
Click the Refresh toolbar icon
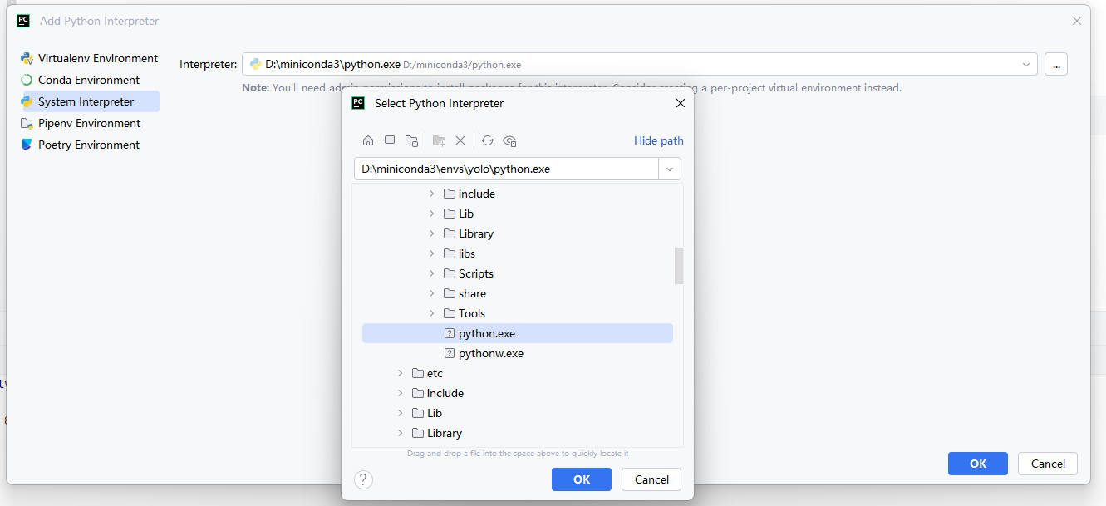click(x=488, y=140)
